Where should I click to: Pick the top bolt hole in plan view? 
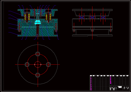click(38, 54)
